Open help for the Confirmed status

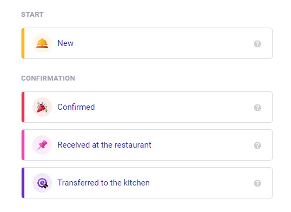[x=257, y=108]
